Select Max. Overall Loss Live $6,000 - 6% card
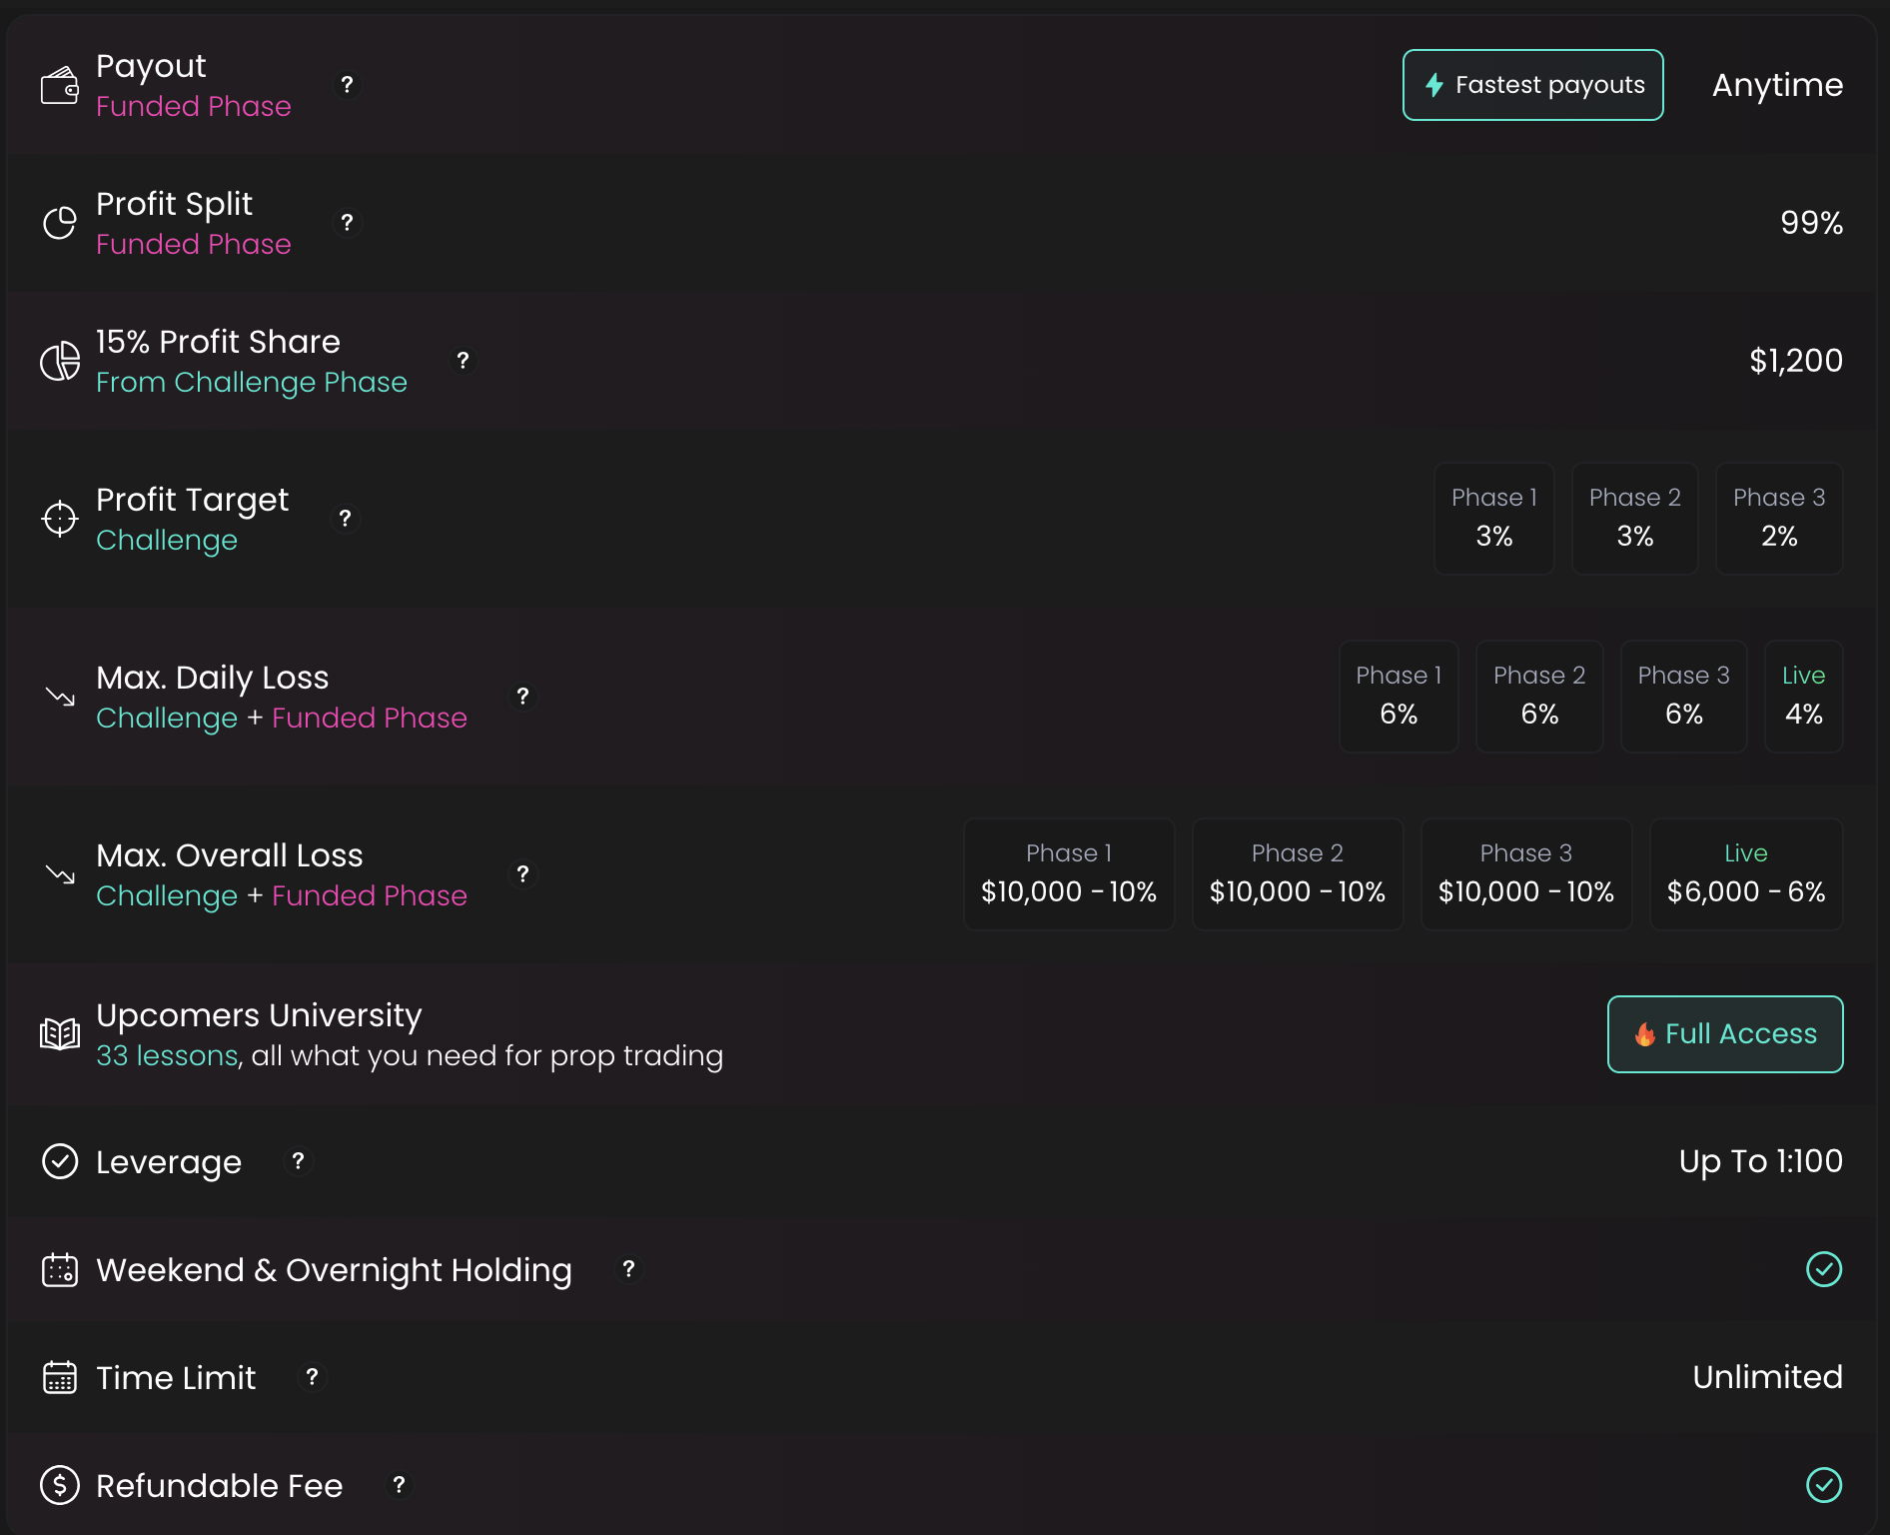Viewport: 1890px width, 1535px height. (1746, 874)
